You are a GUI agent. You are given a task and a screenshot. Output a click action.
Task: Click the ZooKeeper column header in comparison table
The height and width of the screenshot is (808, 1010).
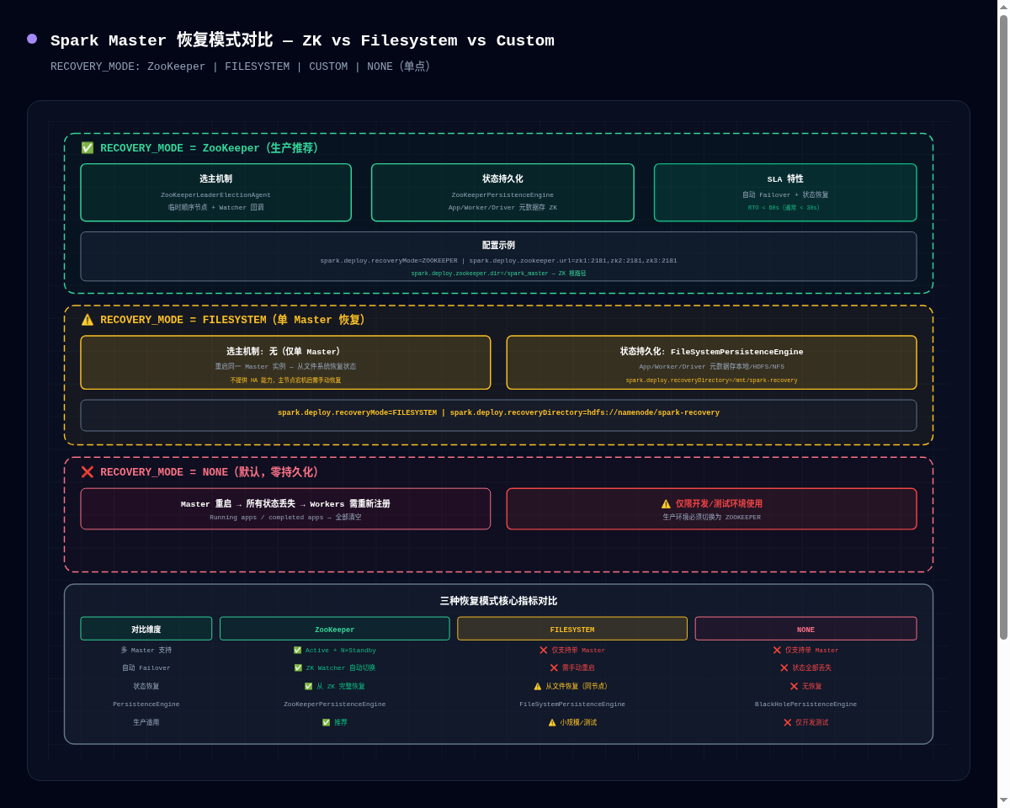[335, 629]
